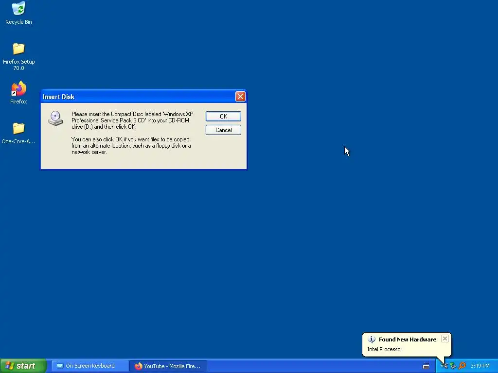Click the keyboard language bar icon
This screenshot has width=498, height=373.
click(426, 366)
